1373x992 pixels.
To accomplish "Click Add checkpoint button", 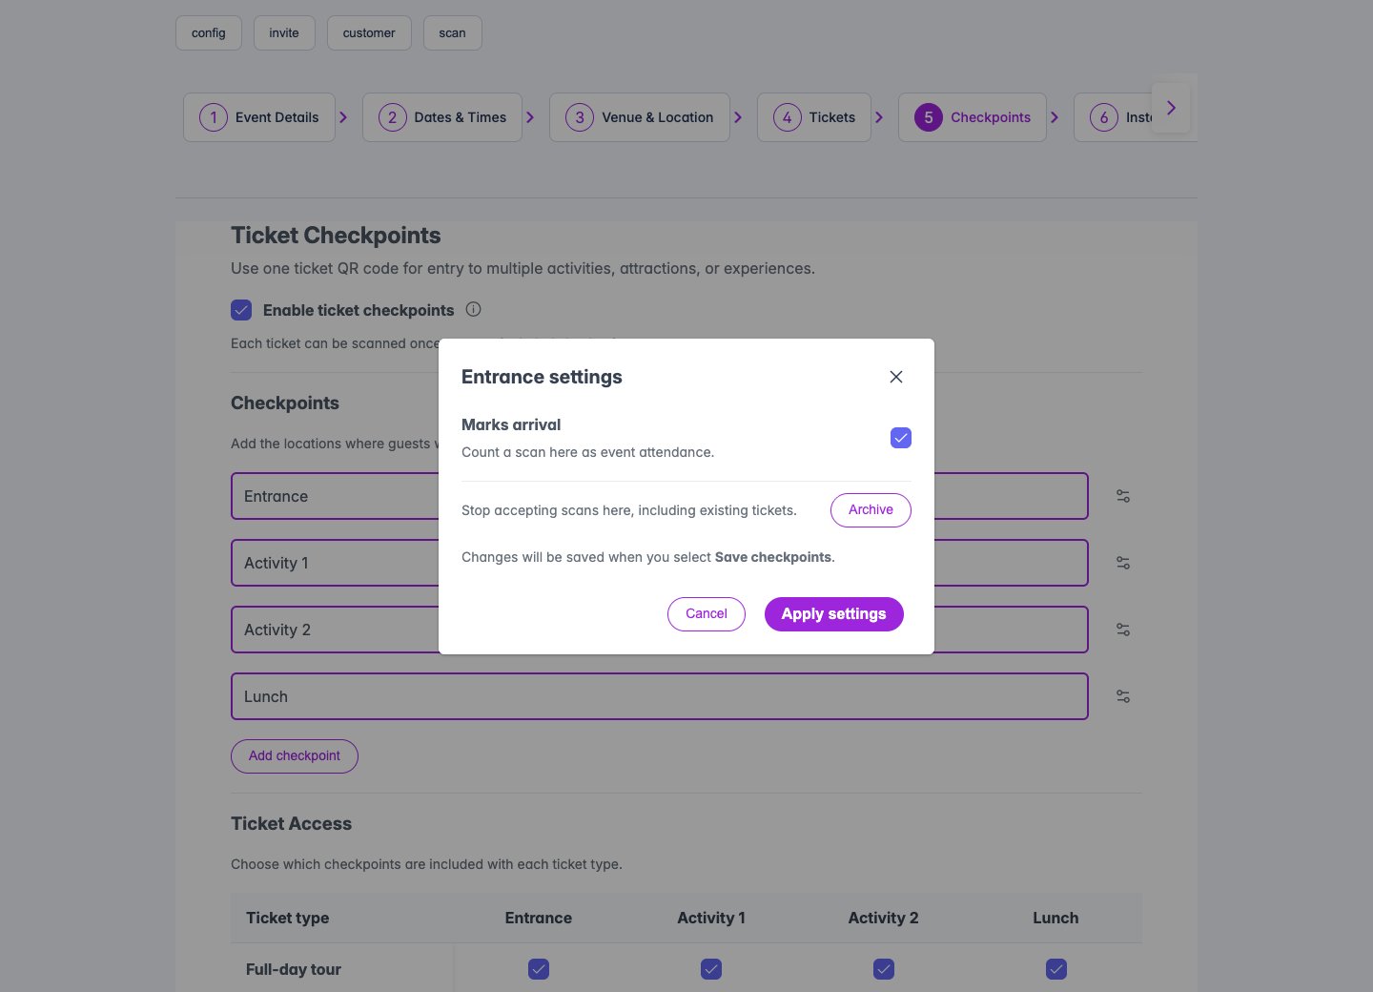I will click(295, 756).
